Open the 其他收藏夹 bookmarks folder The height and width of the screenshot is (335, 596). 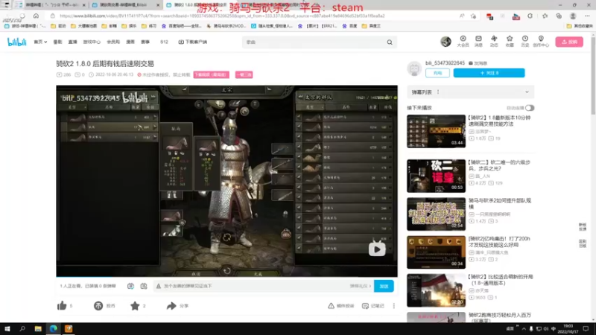pyautogui.click(x=580, y=26)
